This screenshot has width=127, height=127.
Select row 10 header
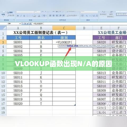[3, 73]
